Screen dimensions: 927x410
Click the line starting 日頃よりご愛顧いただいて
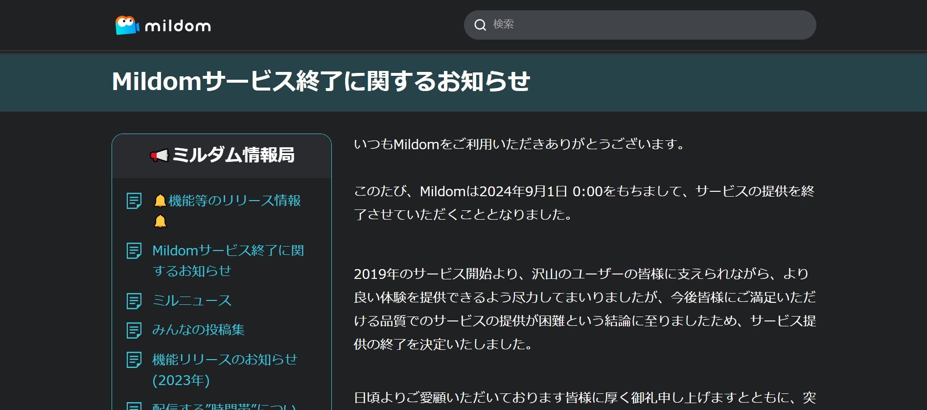pos(585,398)
